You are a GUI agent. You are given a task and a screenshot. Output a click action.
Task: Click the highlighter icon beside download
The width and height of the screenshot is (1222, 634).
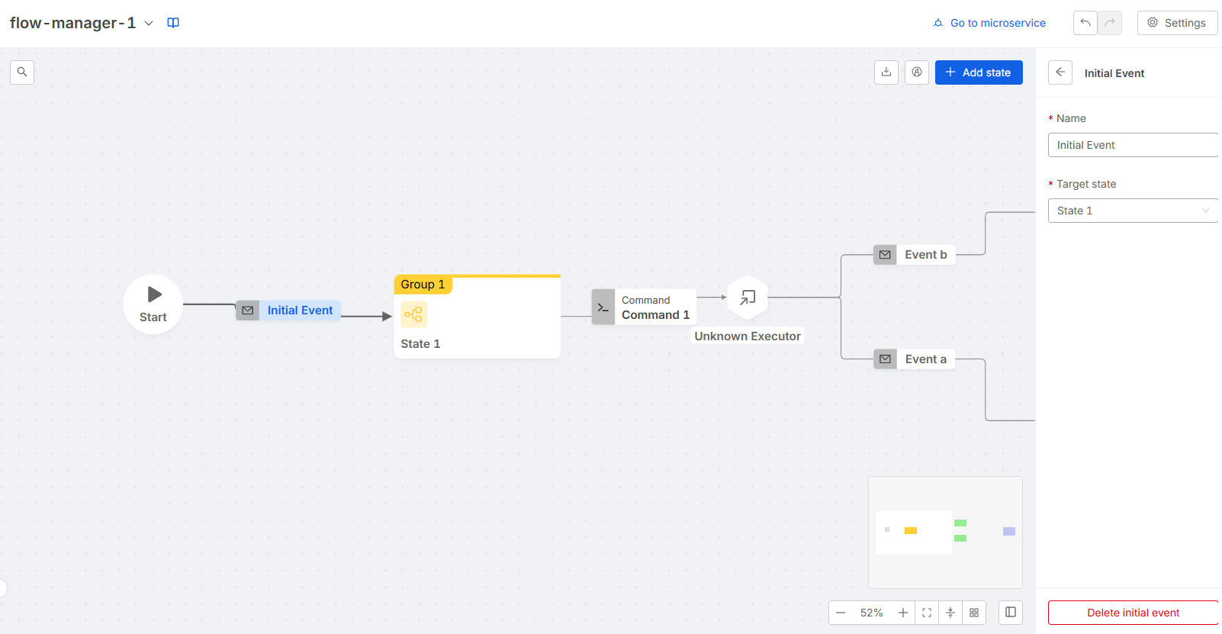click(x=917, y=72)
